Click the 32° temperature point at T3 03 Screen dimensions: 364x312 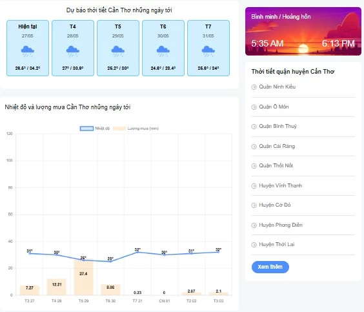point(218,252)
